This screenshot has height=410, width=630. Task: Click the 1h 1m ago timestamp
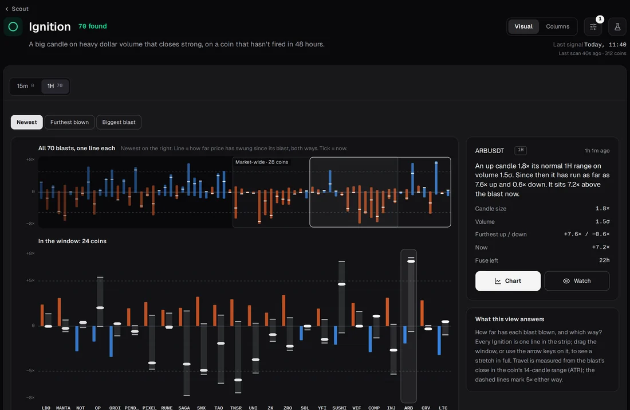pos(597,151)
